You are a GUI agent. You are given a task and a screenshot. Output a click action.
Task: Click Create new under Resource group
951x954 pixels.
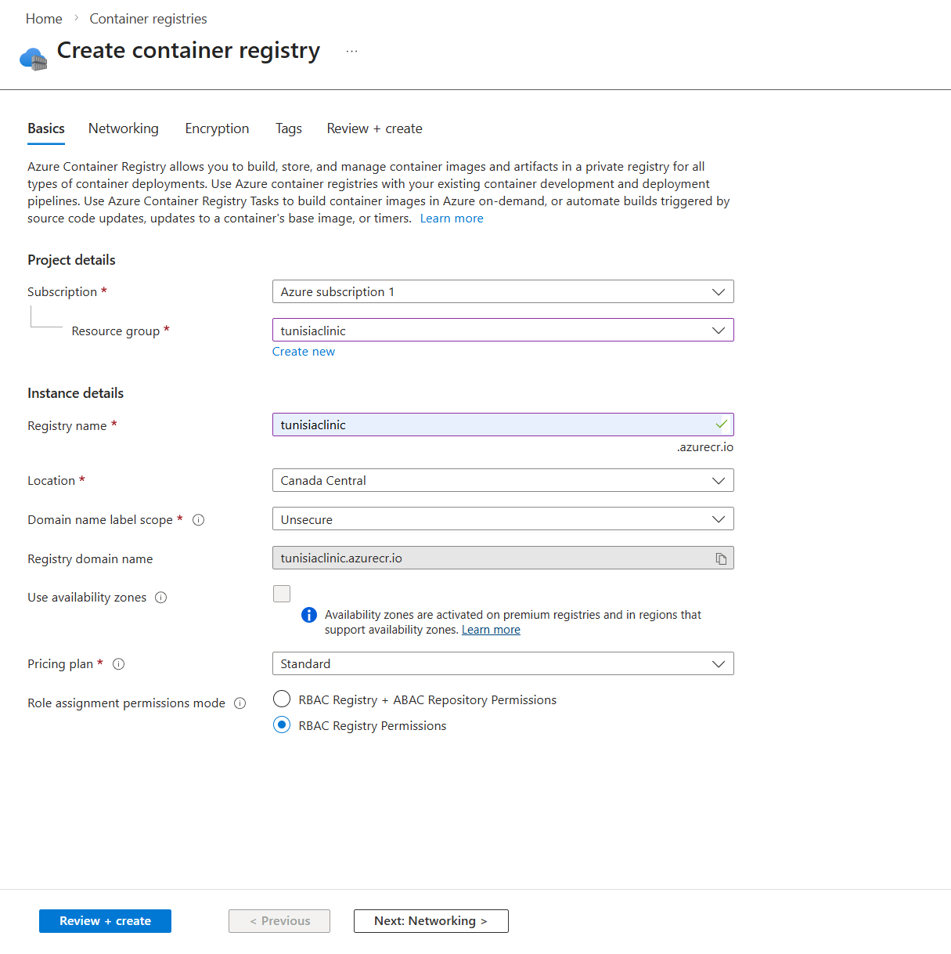click(304, 351)
